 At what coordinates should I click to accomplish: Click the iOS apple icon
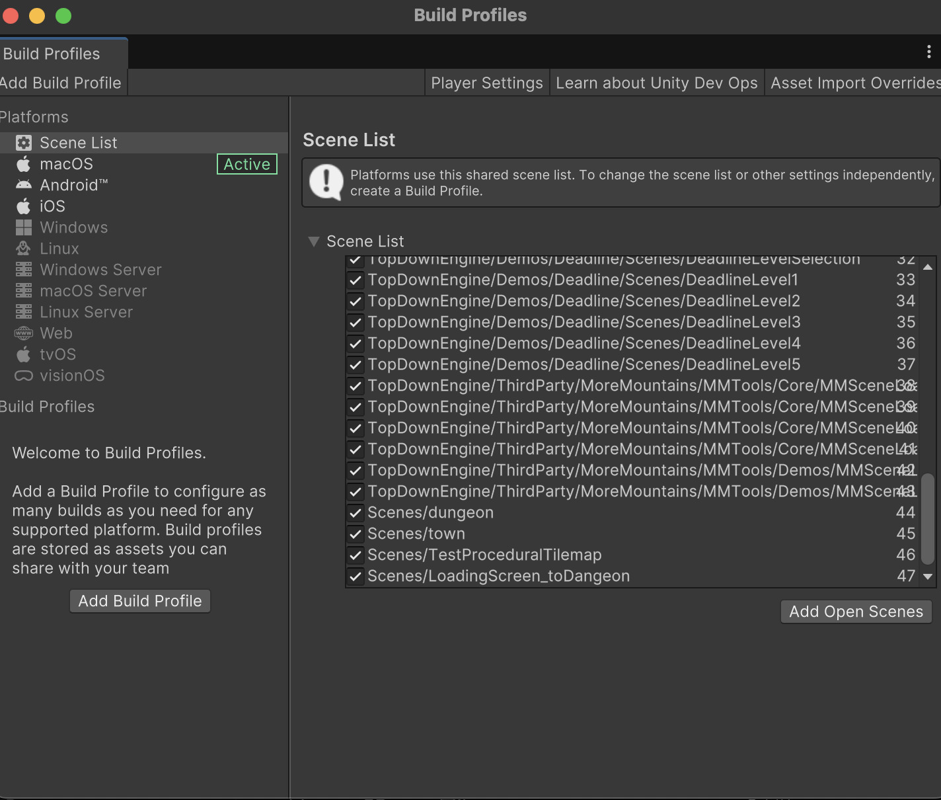[24, 206]
